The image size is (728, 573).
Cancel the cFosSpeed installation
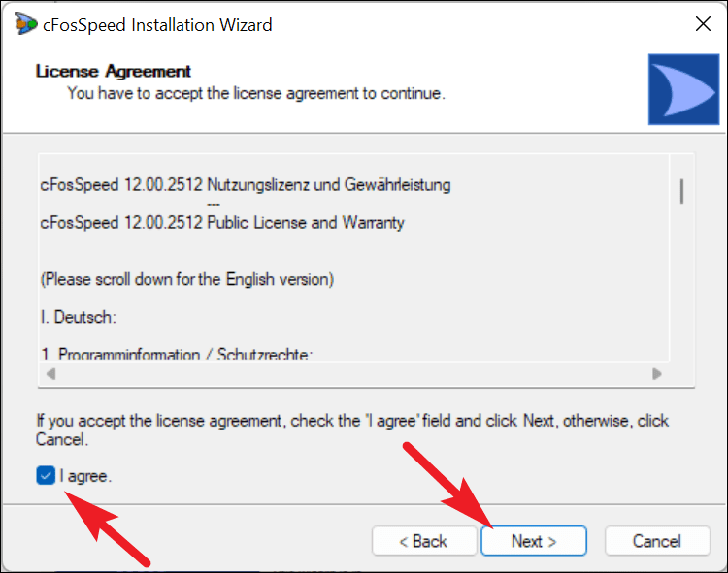(x=657, y=541)
